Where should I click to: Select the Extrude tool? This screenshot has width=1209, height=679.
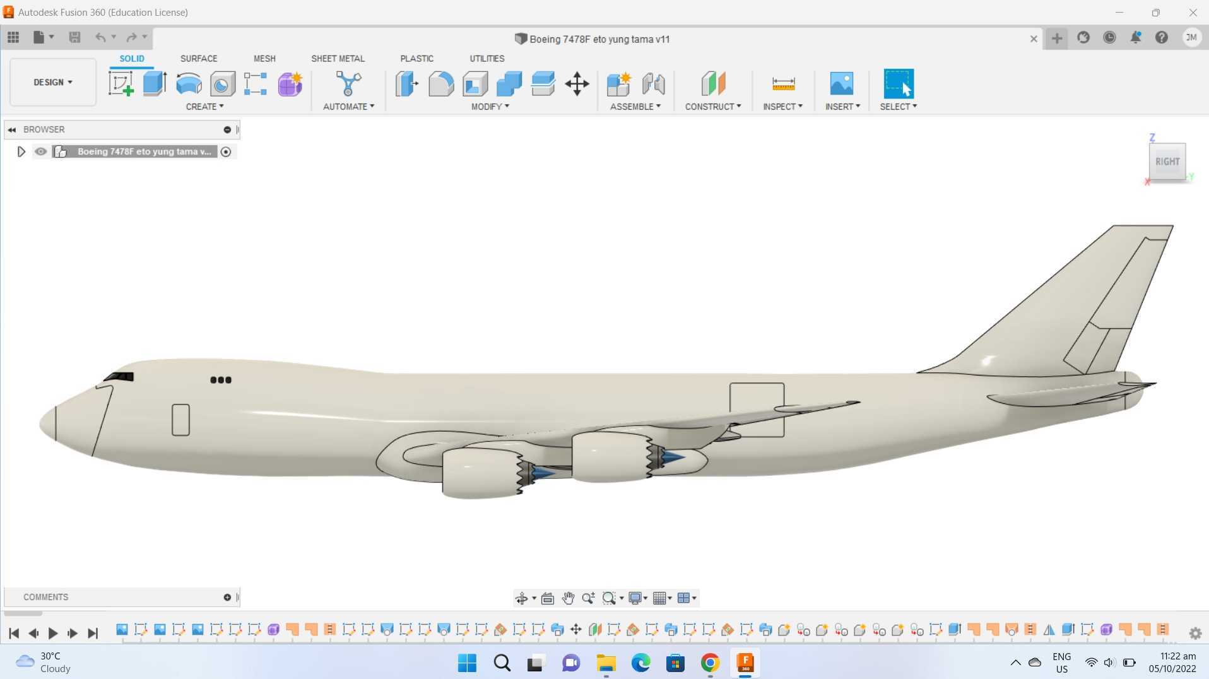coord(155,83)
